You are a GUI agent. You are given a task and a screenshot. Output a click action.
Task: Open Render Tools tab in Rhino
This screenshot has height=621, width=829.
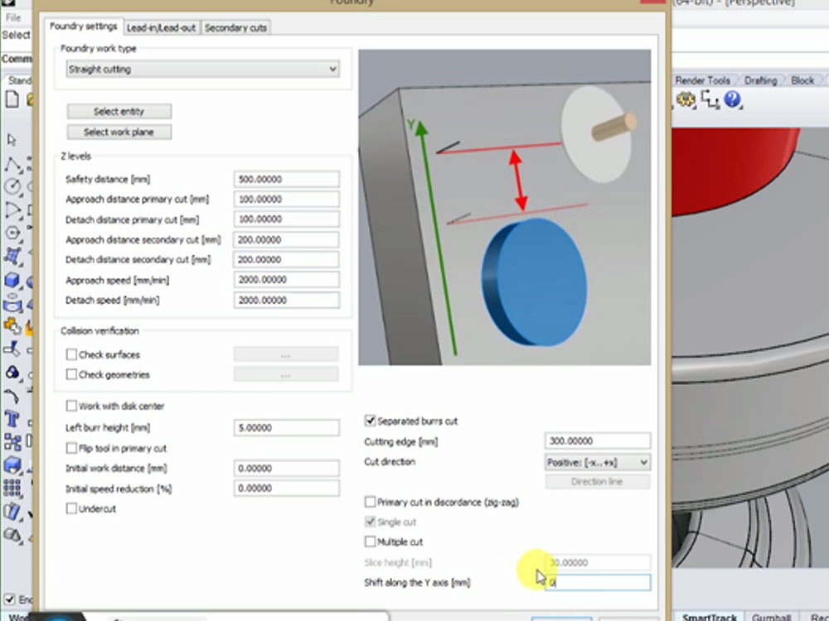click(x=702, y=80)
